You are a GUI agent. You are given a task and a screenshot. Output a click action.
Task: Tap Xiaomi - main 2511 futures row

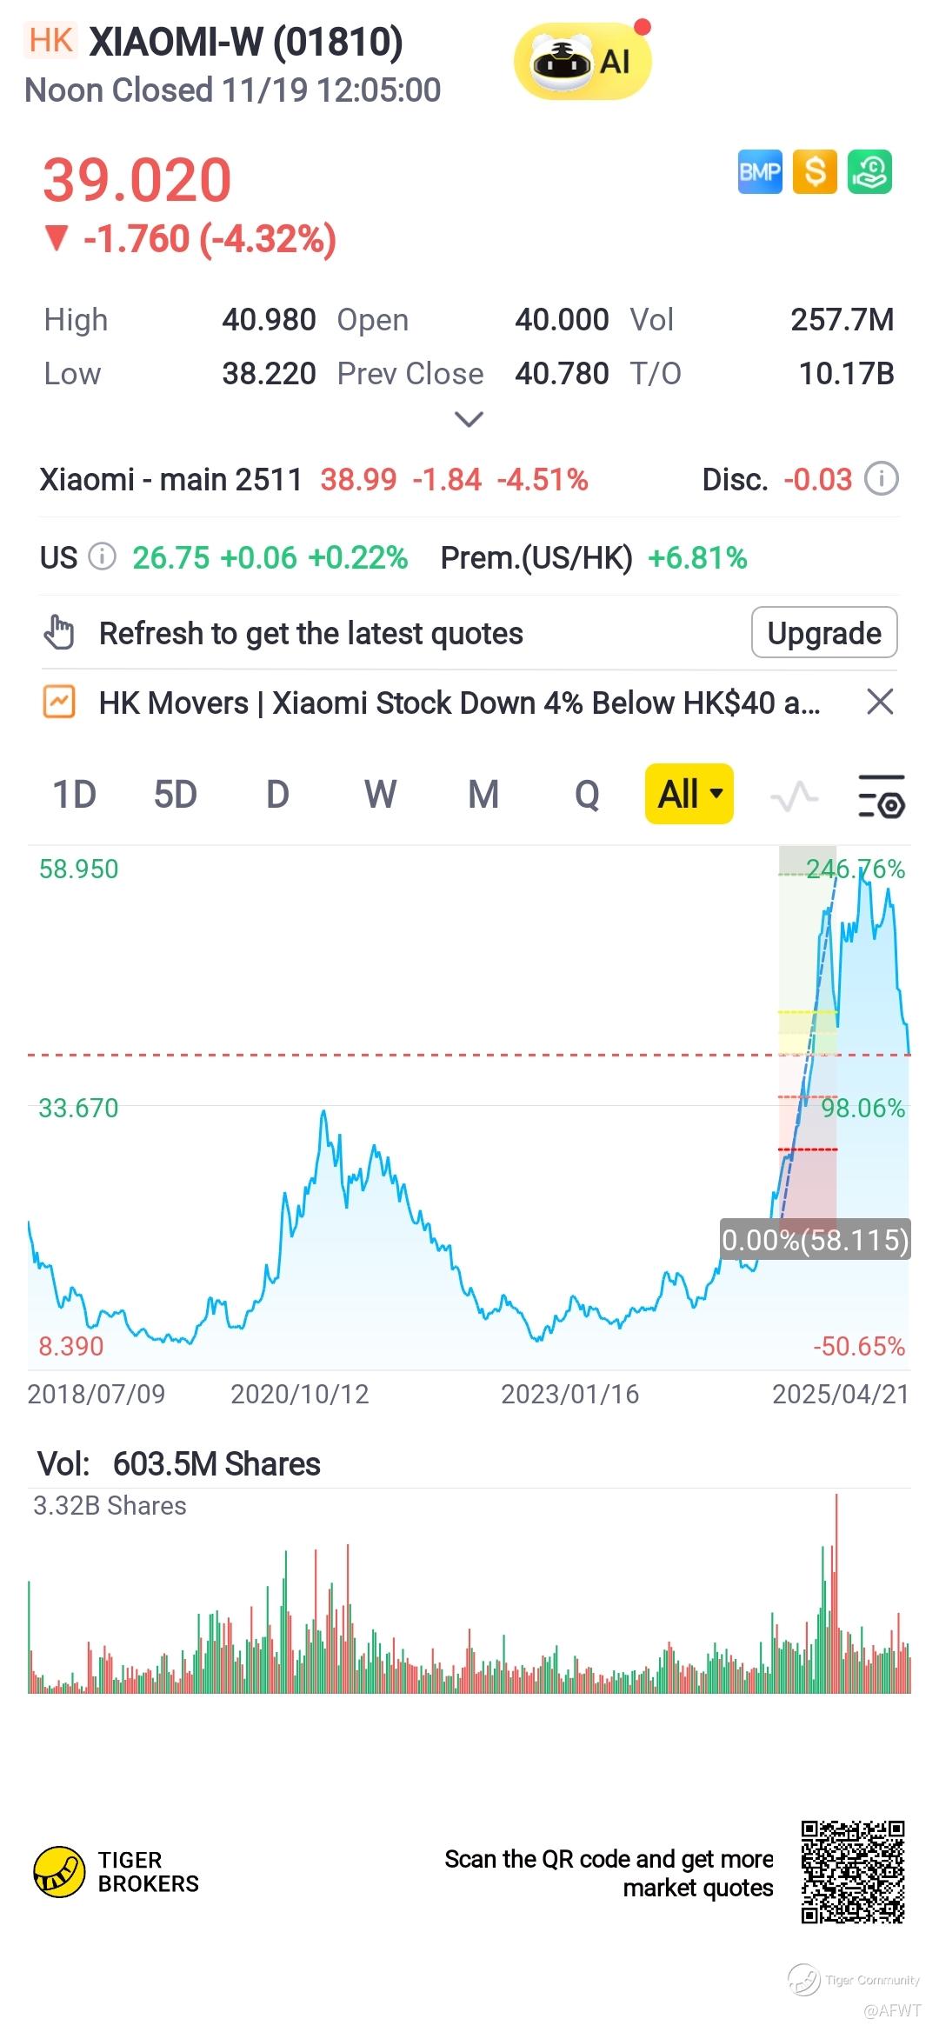(314, 479)
